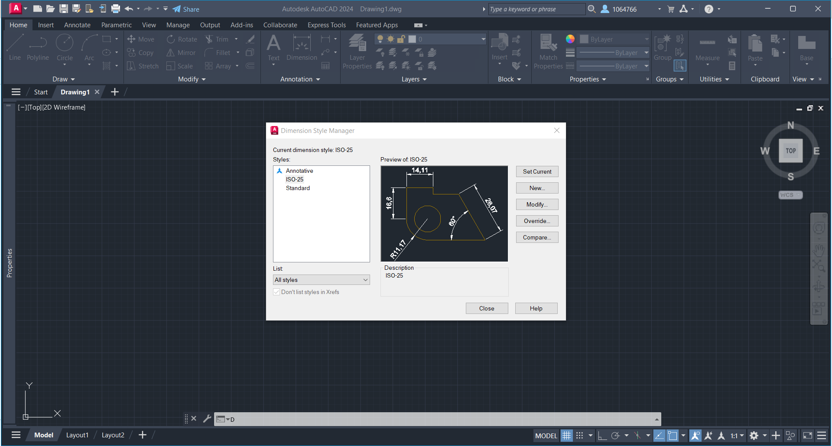Click the dialog's Close button
The width and height of the screenshot is (832, 446).
(x=487, y=308)
